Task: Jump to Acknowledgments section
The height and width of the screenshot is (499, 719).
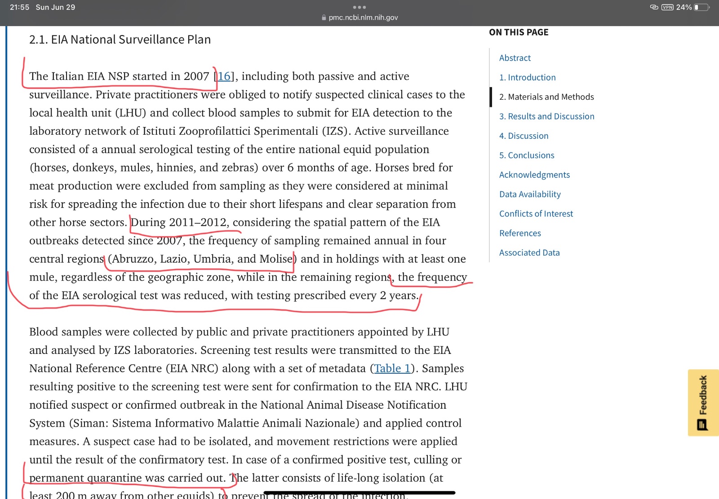Action: point(534,175)
